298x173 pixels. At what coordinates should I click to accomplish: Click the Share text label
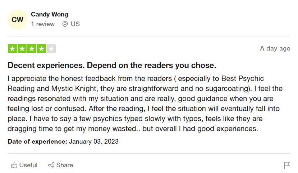point(65,165)
